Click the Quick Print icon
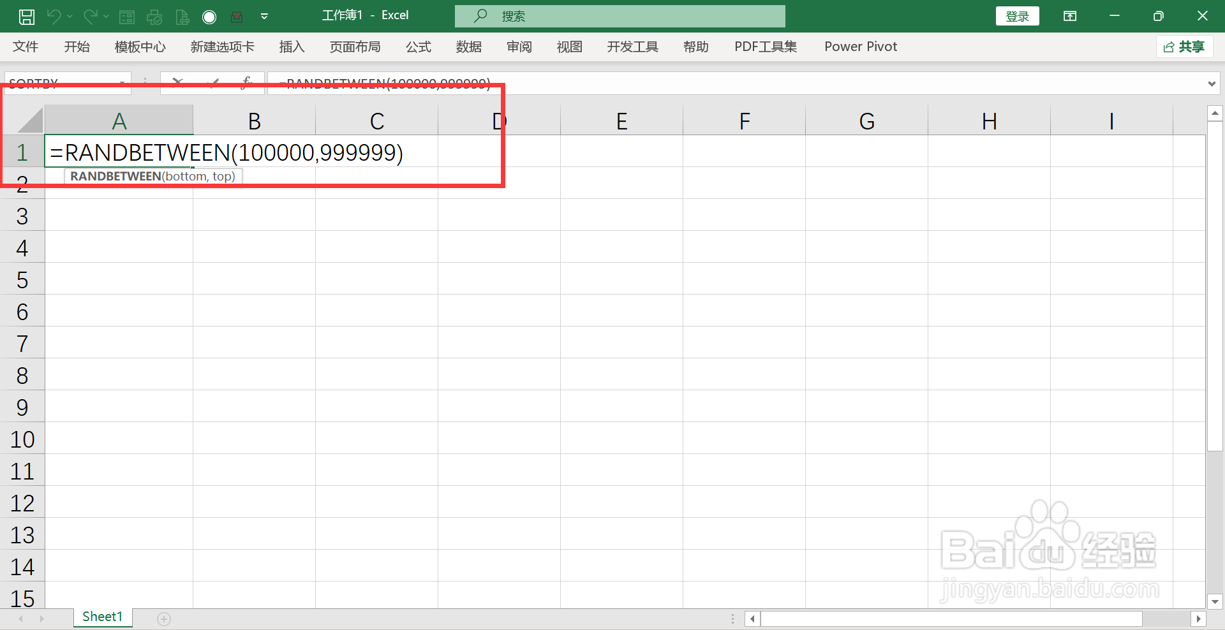 pyautogui.click(x=154, y=16)
